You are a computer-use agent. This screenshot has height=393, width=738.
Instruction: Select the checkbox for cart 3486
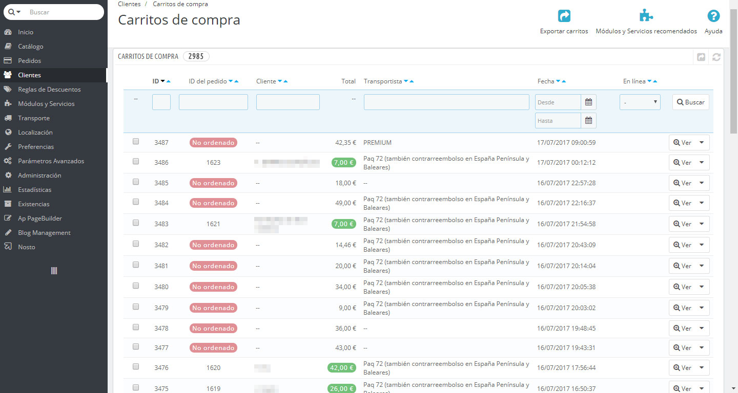(136, 161)
